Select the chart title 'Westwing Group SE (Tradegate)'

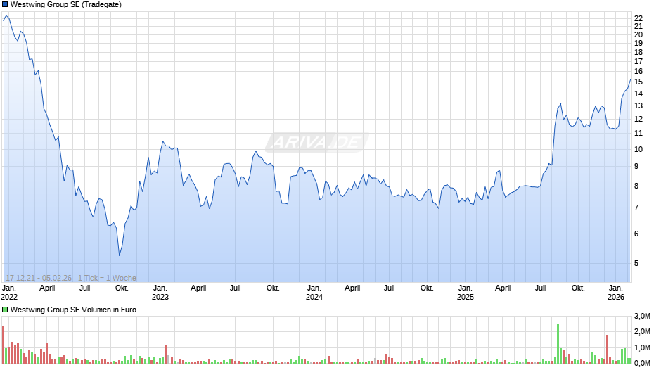point(66,5)
